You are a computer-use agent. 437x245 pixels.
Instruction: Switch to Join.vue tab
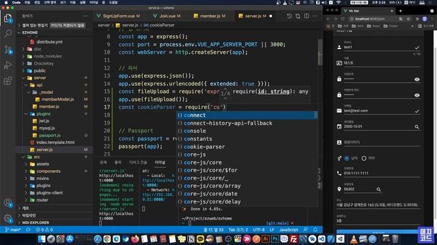coord(167,16)
